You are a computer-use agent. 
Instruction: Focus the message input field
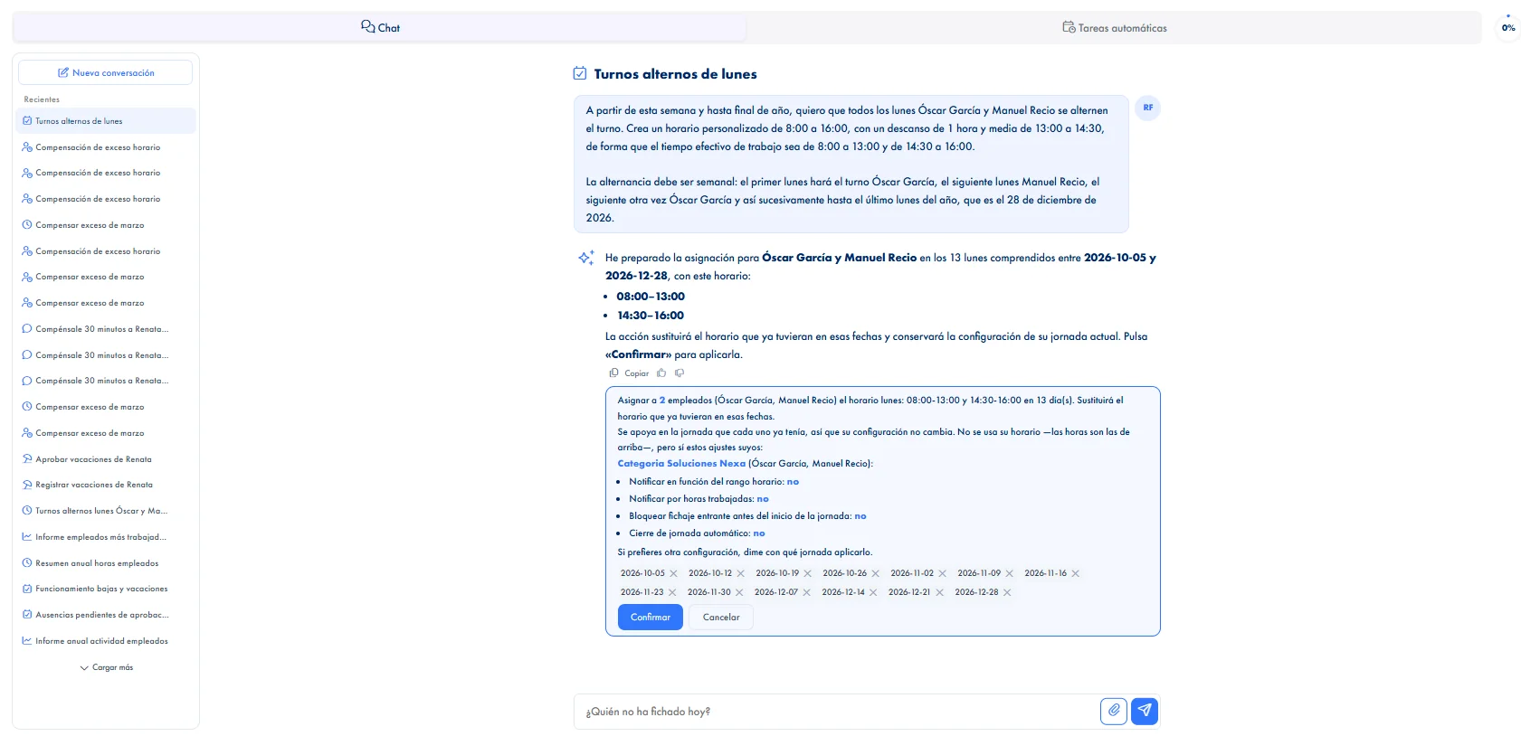837,712
